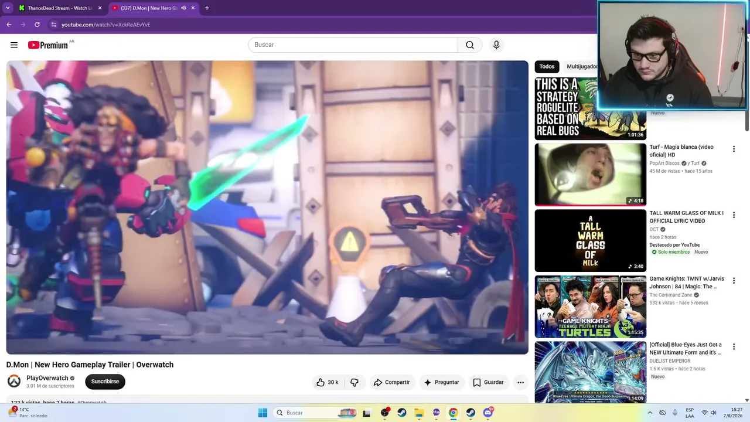Open the YouTube guide hamburger menu
This screenshot has width=750, height=422.
point(14,45)
